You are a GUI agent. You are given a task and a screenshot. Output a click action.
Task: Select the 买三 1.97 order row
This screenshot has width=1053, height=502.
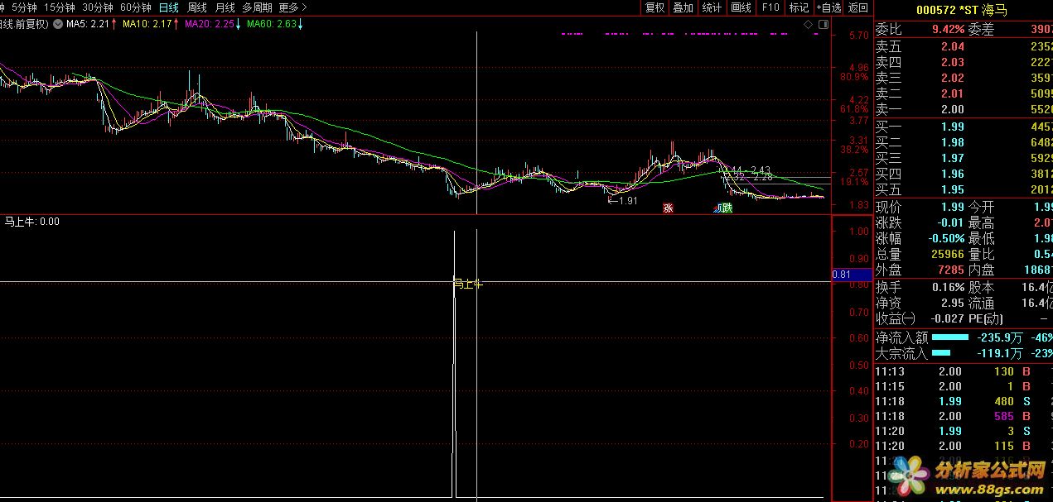pyautogui.click(x=964, y=158)
